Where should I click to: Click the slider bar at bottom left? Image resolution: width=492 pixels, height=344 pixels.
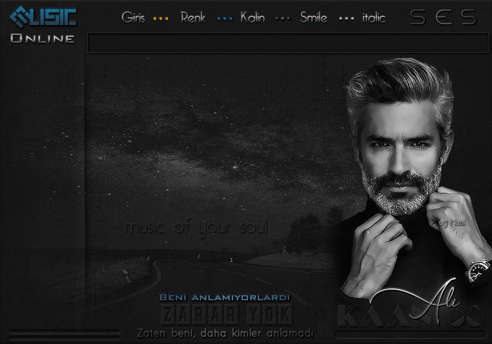[64, 335]
